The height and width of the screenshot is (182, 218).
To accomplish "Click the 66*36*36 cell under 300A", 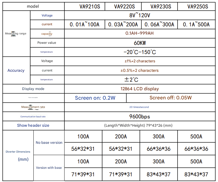I will pyautogui.click(x=159, y=149).
